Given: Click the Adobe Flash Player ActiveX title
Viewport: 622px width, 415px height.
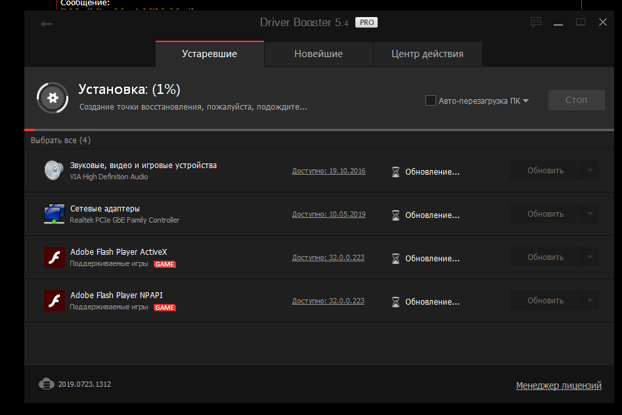Looking at the screenshot, I should pyautogui.click(x=119, y=252).
